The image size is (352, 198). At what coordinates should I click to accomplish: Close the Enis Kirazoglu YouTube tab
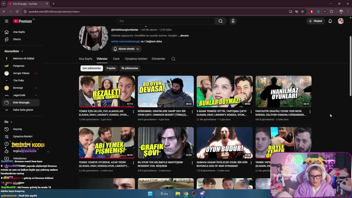(x=47, y=4)
